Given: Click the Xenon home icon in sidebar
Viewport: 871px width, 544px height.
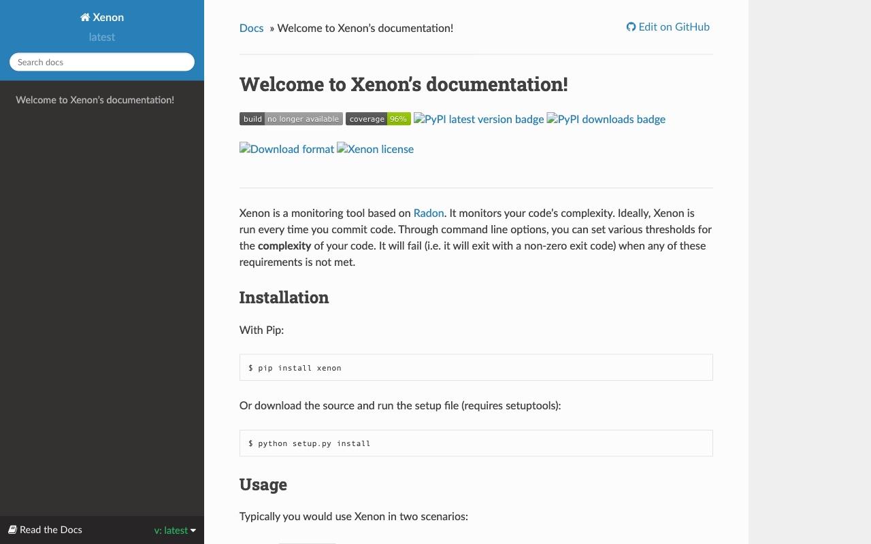Looking at the screenshot, I should click(x=85, y=18).
